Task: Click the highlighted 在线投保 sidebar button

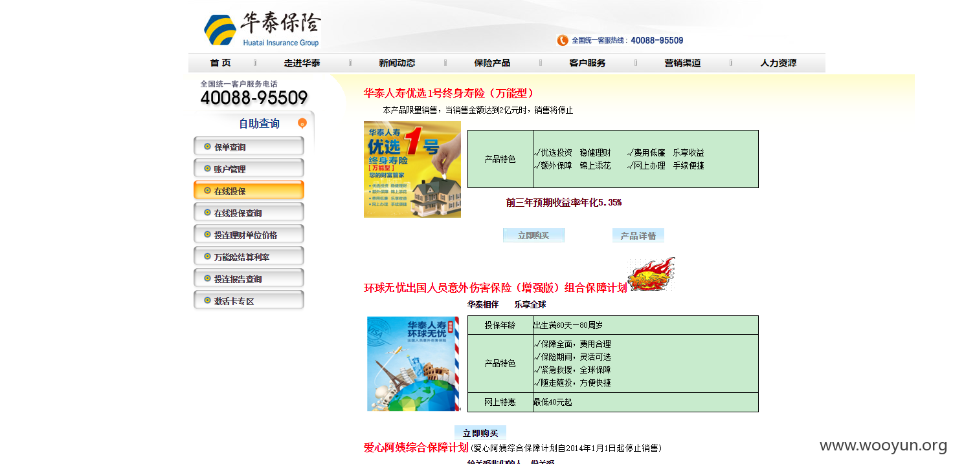Action: point(249,191)
